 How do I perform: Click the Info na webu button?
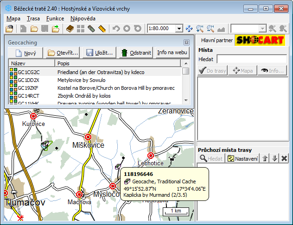tap(172, 53)
